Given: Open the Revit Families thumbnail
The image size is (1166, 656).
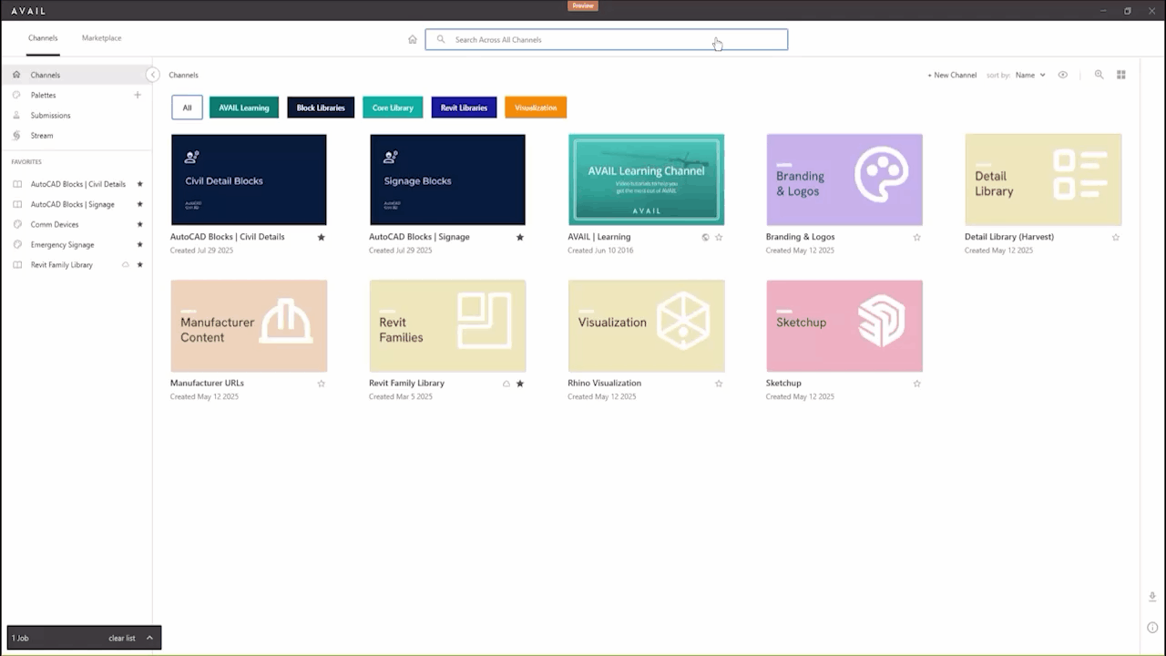Looking at the screenshot, I should point(447,325).
